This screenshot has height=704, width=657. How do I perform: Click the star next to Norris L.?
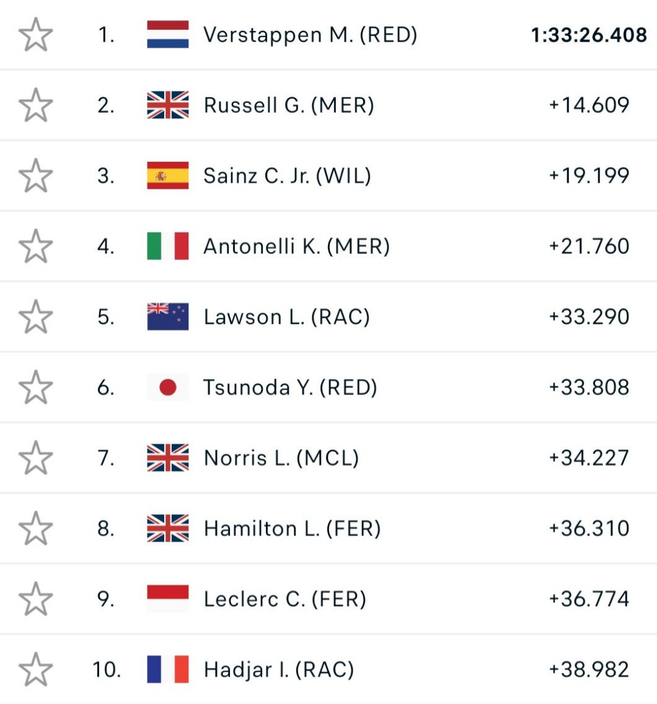pyautogui.click(x=35, y=458)
